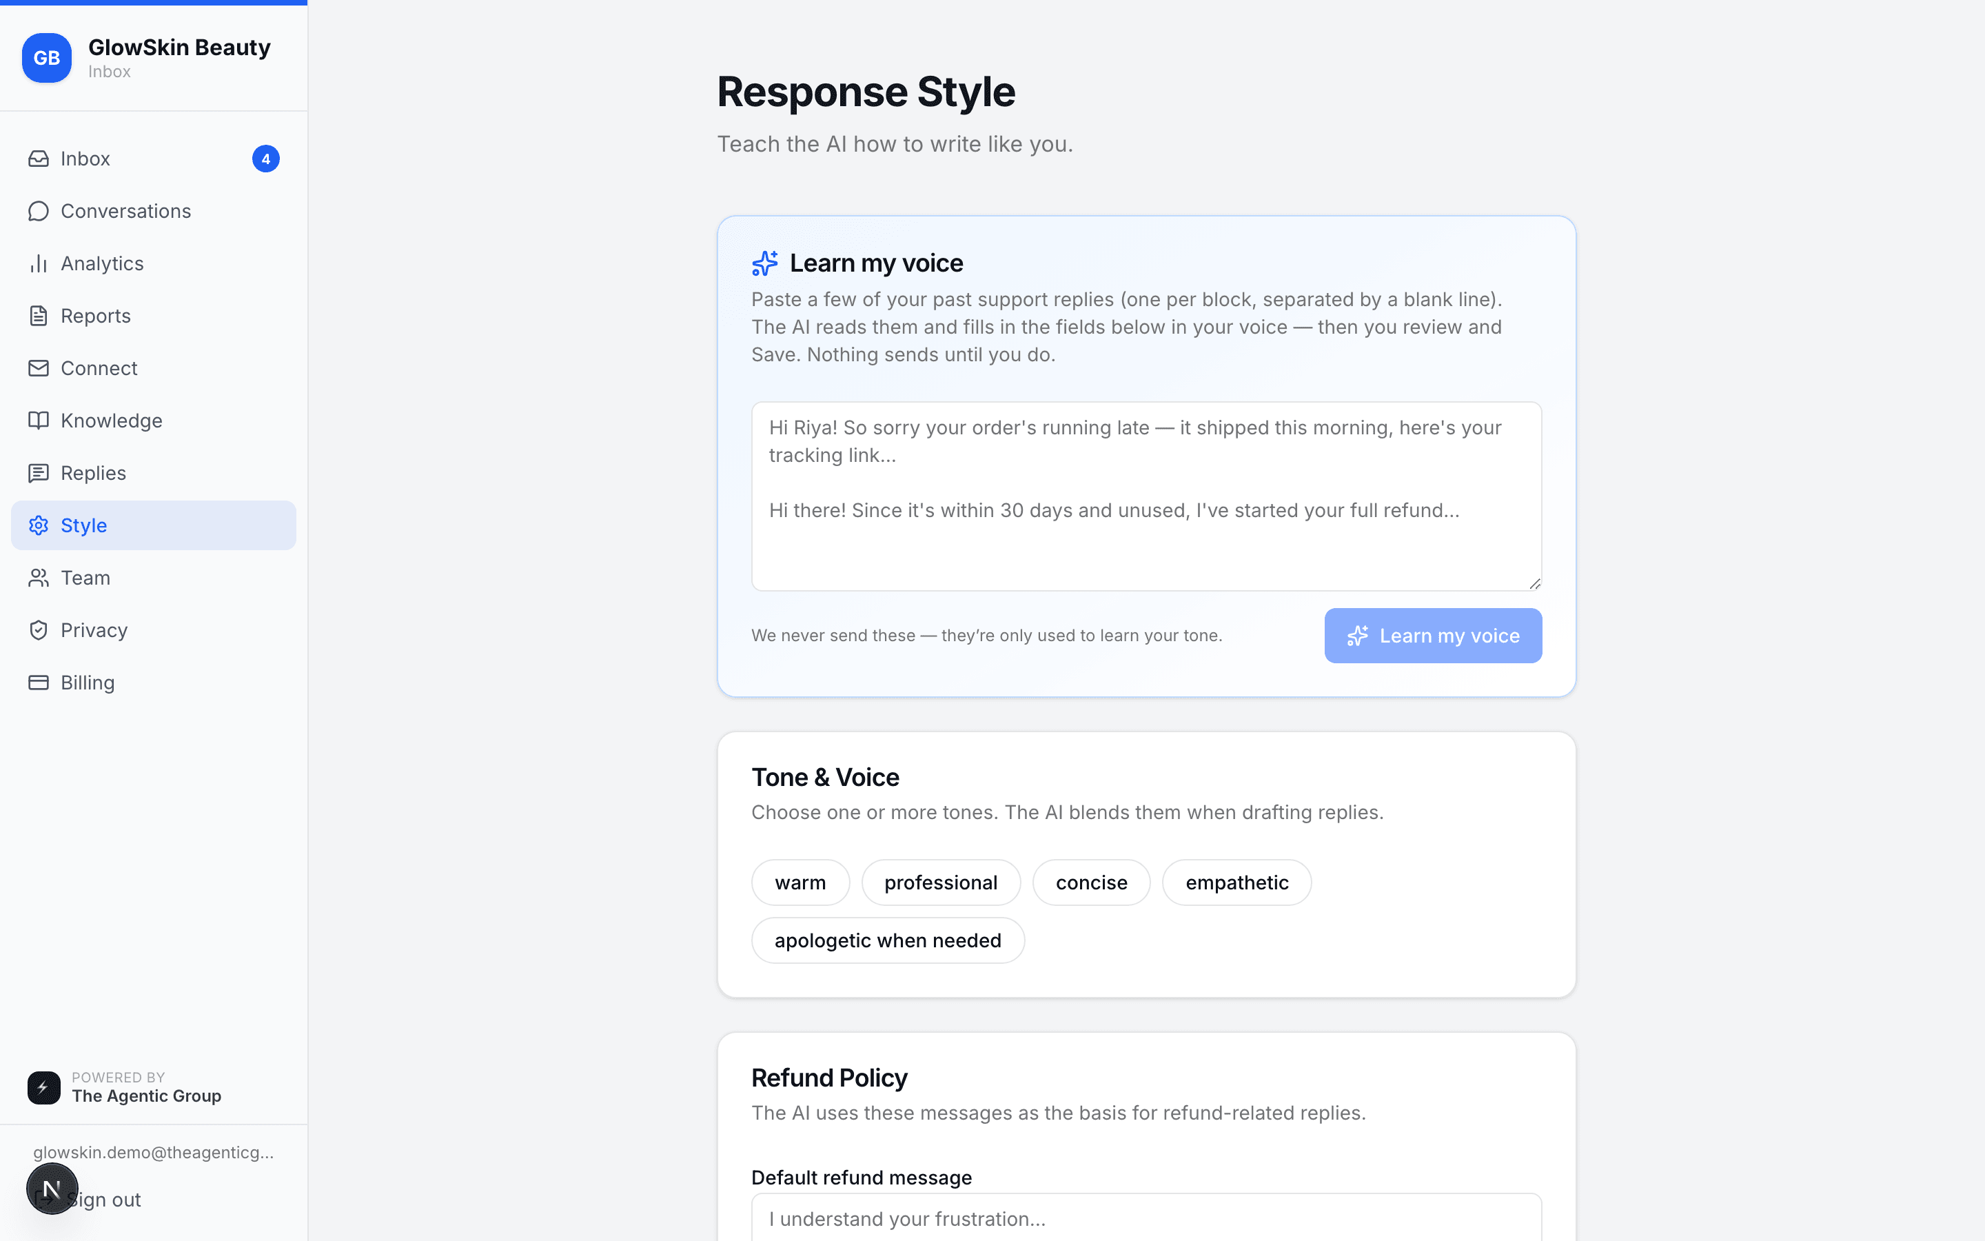The height and width of the screenshot is (1241, 1985).
Task: Open the Billing page link
Action: point(154,683)
